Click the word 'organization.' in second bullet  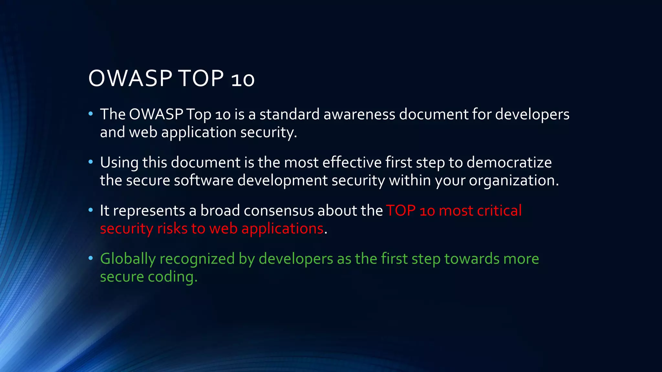(514, 181)
